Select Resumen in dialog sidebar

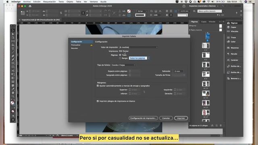[x=75, y=48]
